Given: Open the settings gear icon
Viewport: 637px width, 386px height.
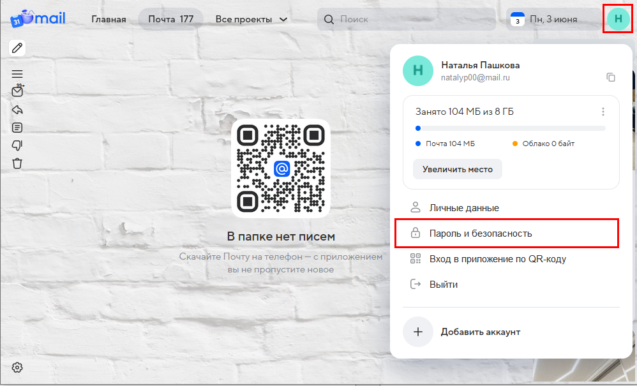Looking at the screenshot, I should click(17, 367).
